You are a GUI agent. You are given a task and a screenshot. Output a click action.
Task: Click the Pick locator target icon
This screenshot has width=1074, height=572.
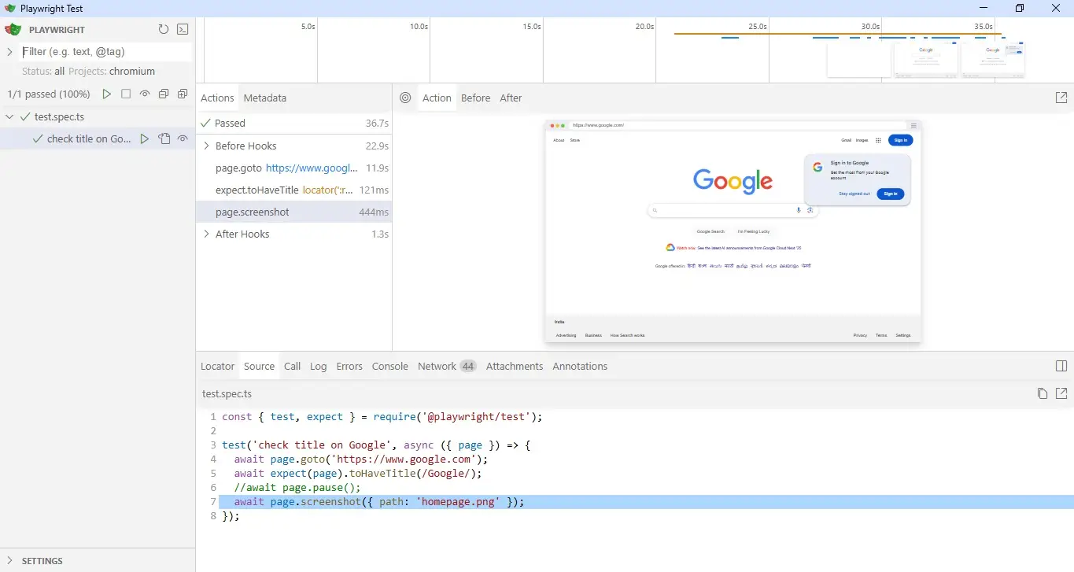pyautogui.click(x=405, y=98)
